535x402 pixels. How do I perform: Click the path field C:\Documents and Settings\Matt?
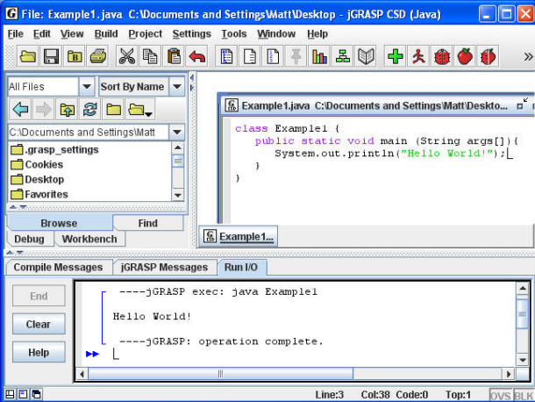pos(88,133)
